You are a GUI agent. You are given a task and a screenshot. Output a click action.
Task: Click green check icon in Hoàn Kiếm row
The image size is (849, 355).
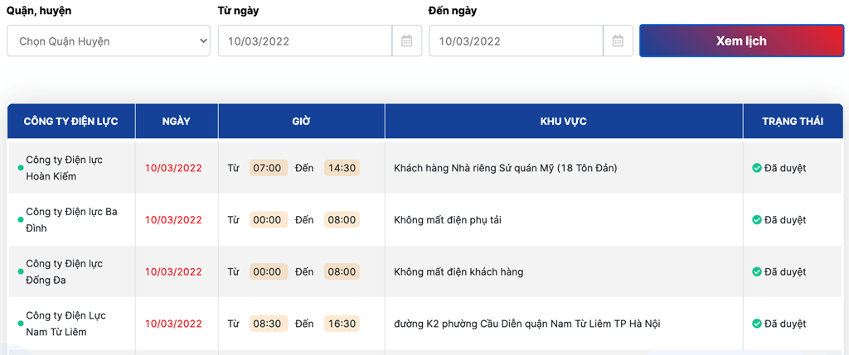point(757,168)
